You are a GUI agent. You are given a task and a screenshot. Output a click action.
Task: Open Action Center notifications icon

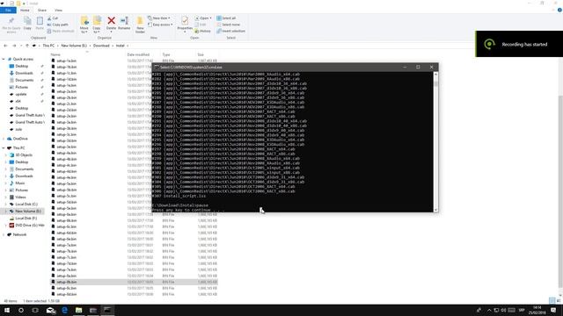coord(553,310)
